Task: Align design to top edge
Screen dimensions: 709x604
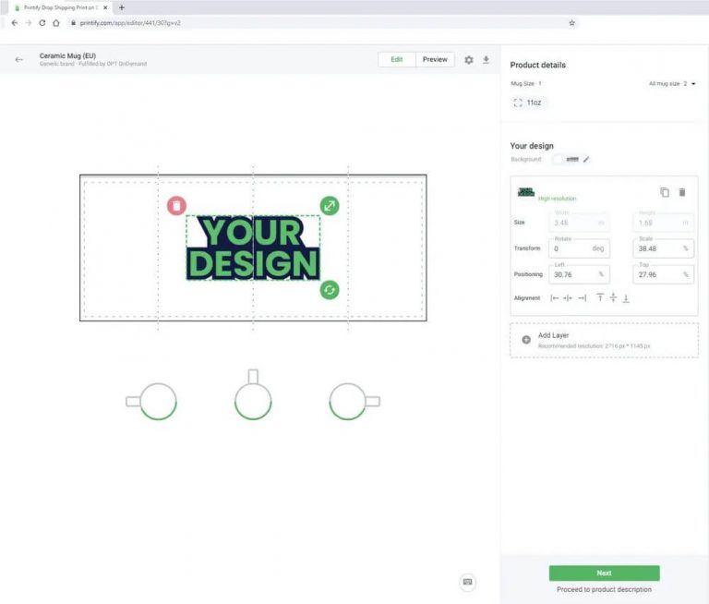Action: [599, 297]
